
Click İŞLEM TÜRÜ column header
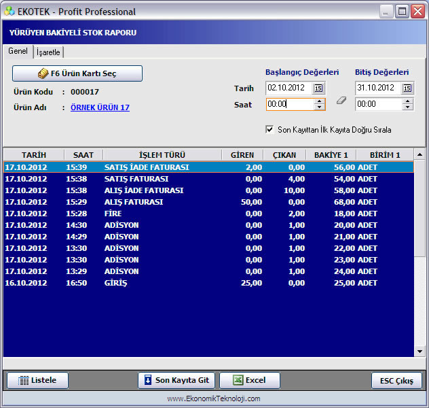tap(162, 155)
